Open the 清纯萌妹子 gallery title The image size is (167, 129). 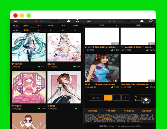[137, 84]
